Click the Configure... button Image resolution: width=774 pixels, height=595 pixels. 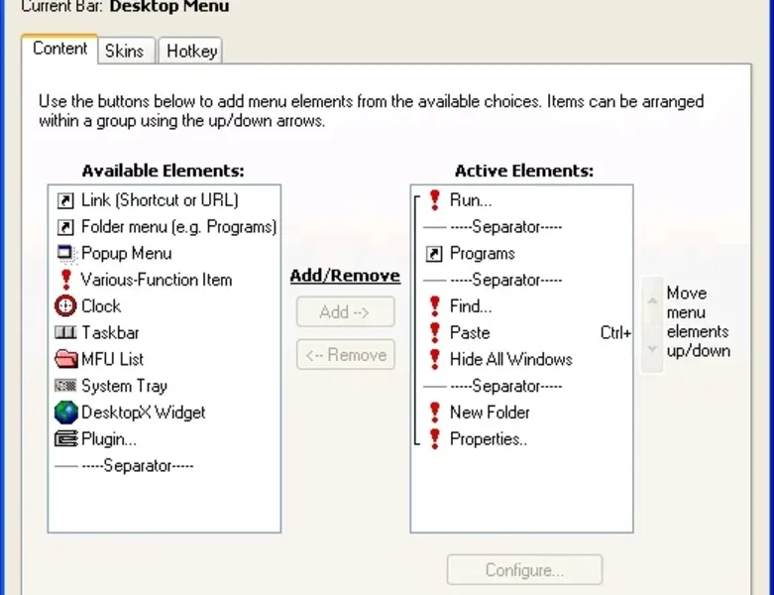click(x=524, y=570)
